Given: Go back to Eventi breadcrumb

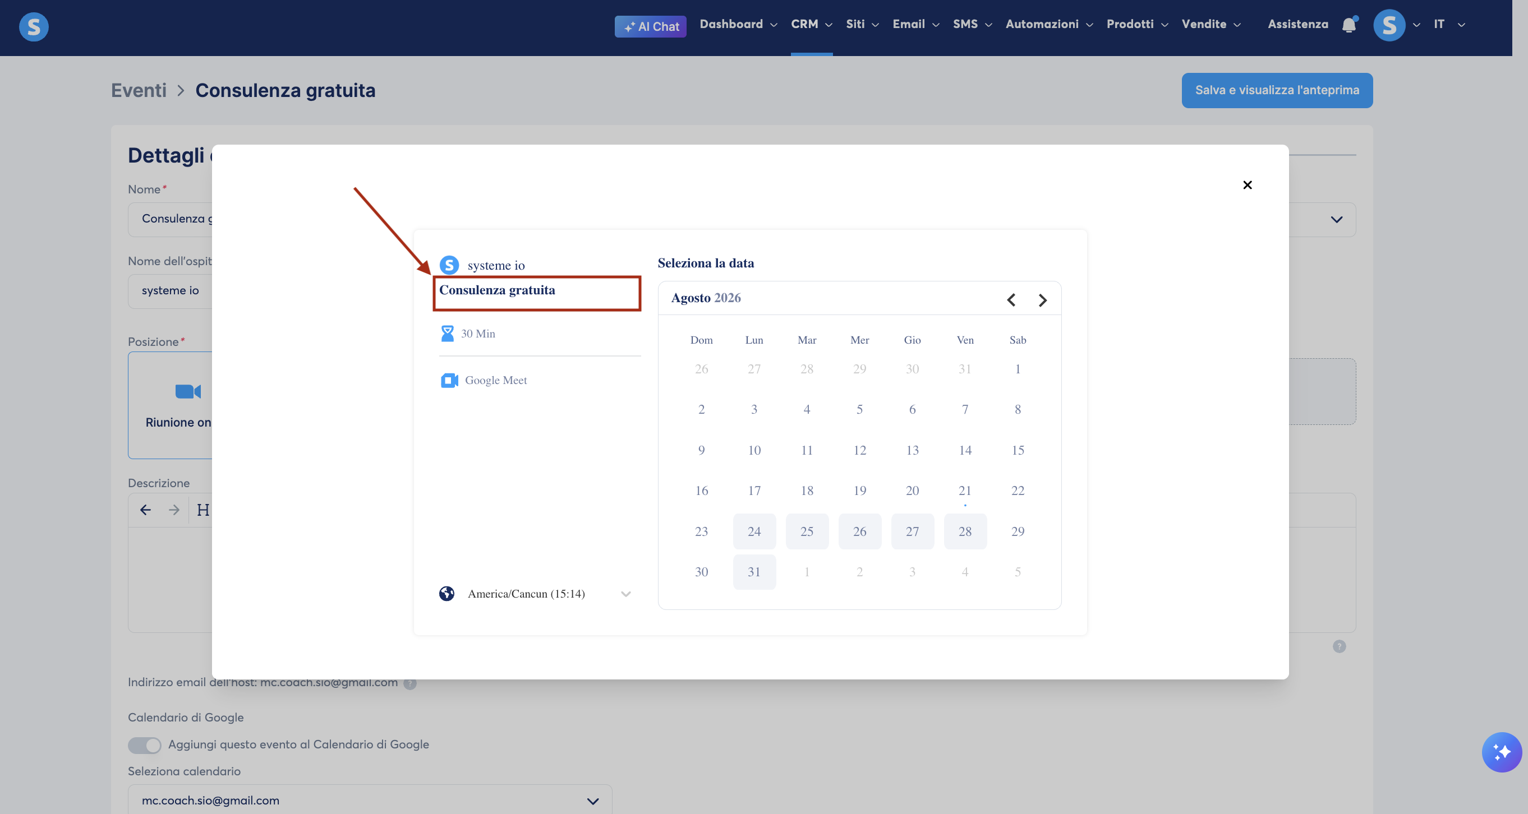Looking at the screenshot, I should click(139, 90).
